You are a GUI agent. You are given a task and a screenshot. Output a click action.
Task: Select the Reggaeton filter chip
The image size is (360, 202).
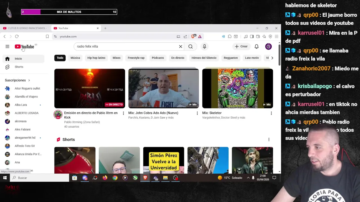[231, 58]
